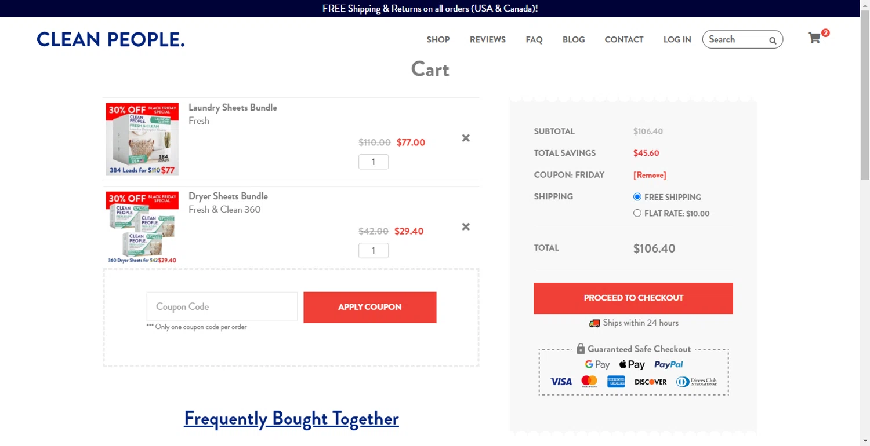Click the Coupon Code field
Screen dimensions: 870x446
222,306
